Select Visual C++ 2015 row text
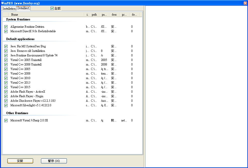Screen dimensions: 248x168 click(20, 87)
